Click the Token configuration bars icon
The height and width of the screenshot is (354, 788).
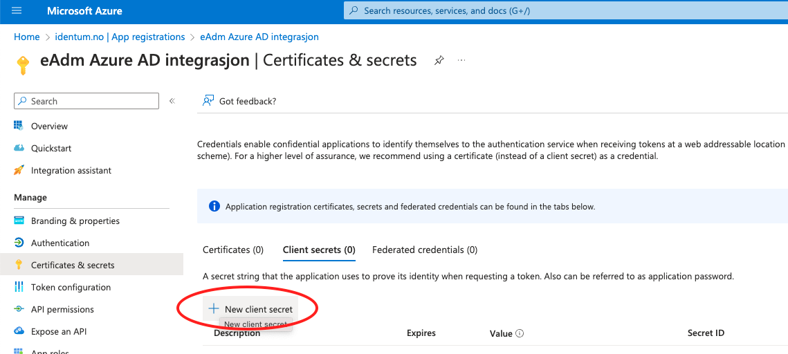(x=19, y=287)
